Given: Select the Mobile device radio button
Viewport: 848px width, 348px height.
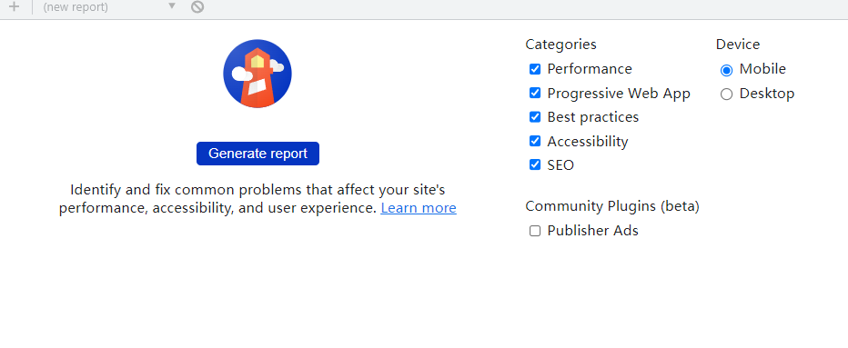Looking at the screenshot, I should click(726, 70).
